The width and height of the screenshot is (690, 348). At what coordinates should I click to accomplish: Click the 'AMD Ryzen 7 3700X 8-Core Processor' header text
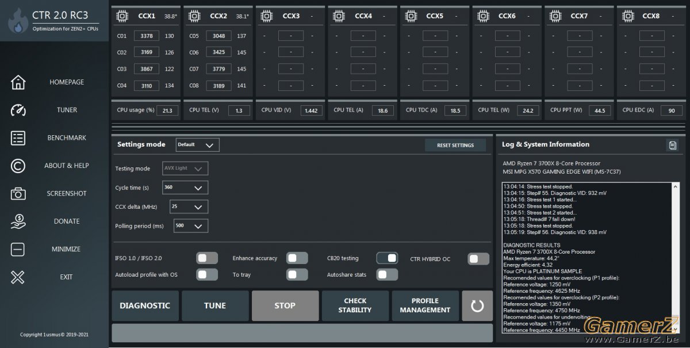coord(551,163)
